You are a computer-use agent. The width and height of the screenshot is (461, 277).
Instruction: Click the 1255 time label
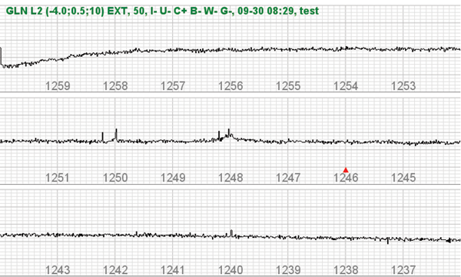[x=288, y=86]
